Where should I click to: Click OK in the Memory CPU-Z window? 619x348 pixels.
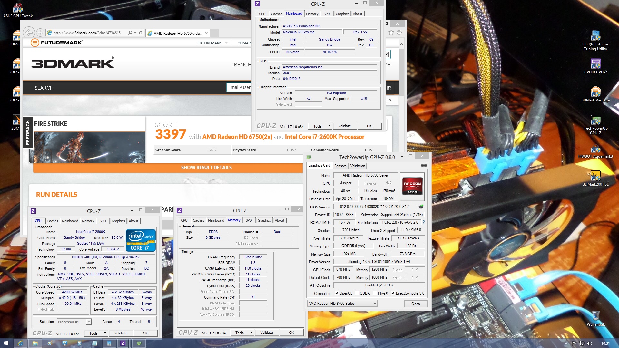[x=291, y=333]
